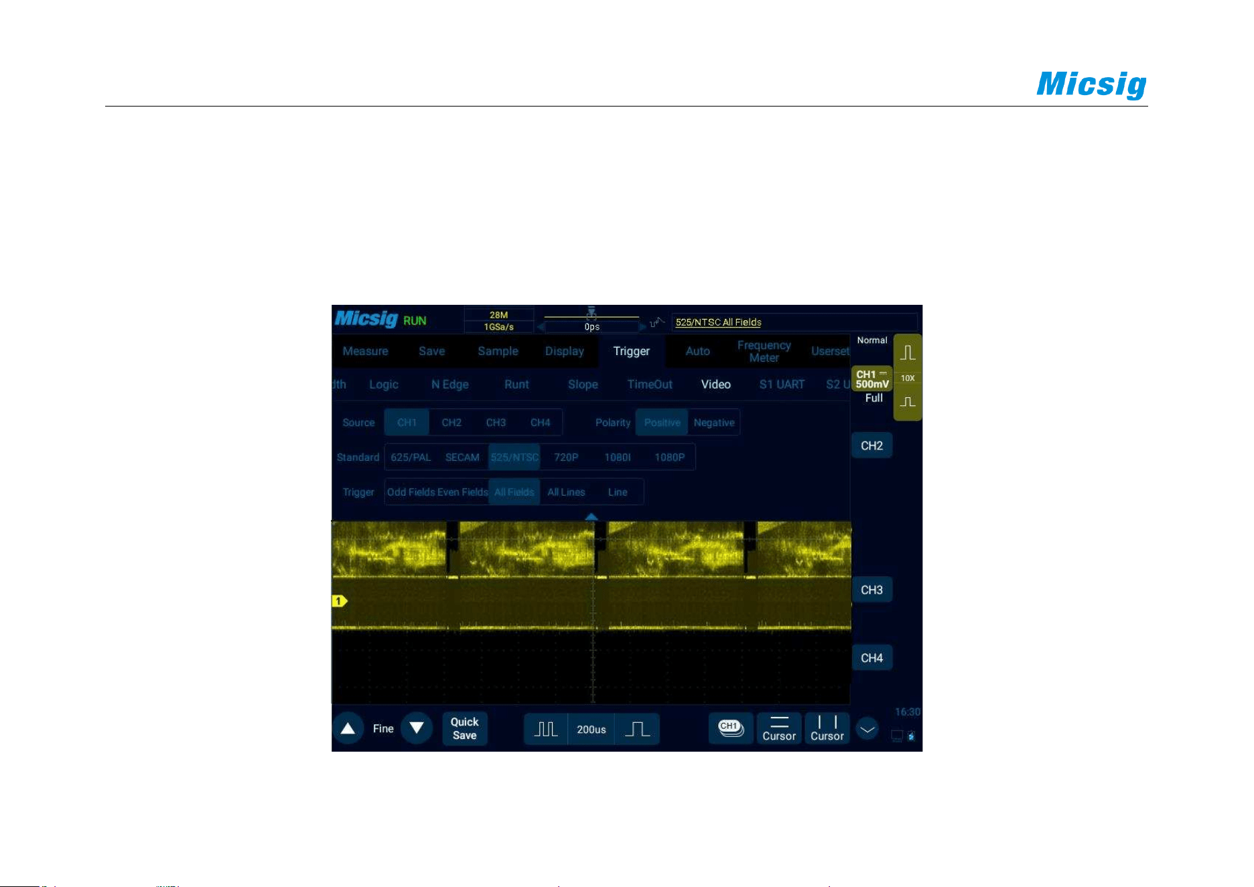The width and height of the screenshot is (1254, 887).
Task: Select the 1080I video standard
Action: (x=618, y=458)
